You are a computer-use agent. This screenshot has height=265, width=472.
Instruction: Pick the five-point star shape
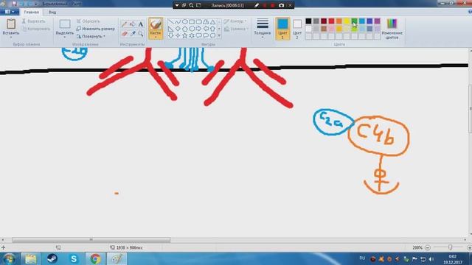(x=185, y=35)
